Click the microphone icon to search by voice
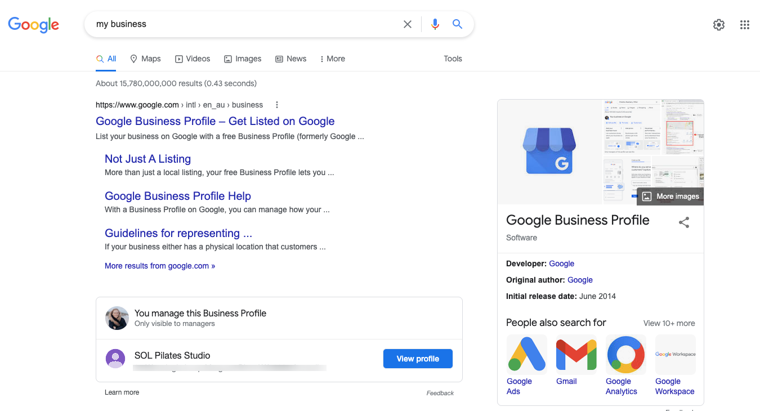Image resolution: width=760 pixels, height=411 pixels. pos(435,24)
